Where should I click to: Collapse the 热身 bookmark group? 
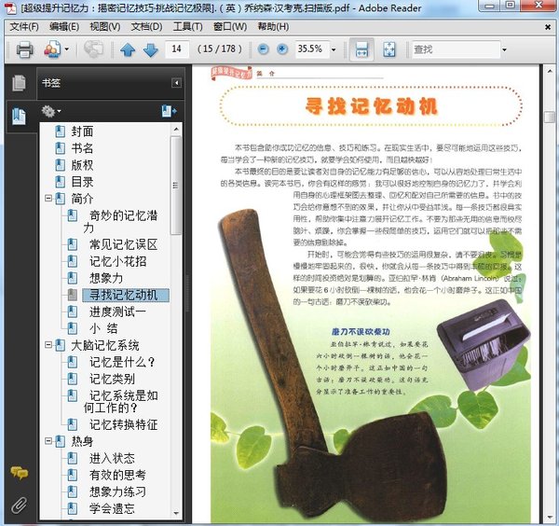48,441
